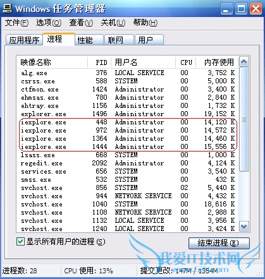Image resolution: width=265 pixels, height=279 pixels.
Task: Select svchost.exe with PID 1132
Action: pos(128,220)
